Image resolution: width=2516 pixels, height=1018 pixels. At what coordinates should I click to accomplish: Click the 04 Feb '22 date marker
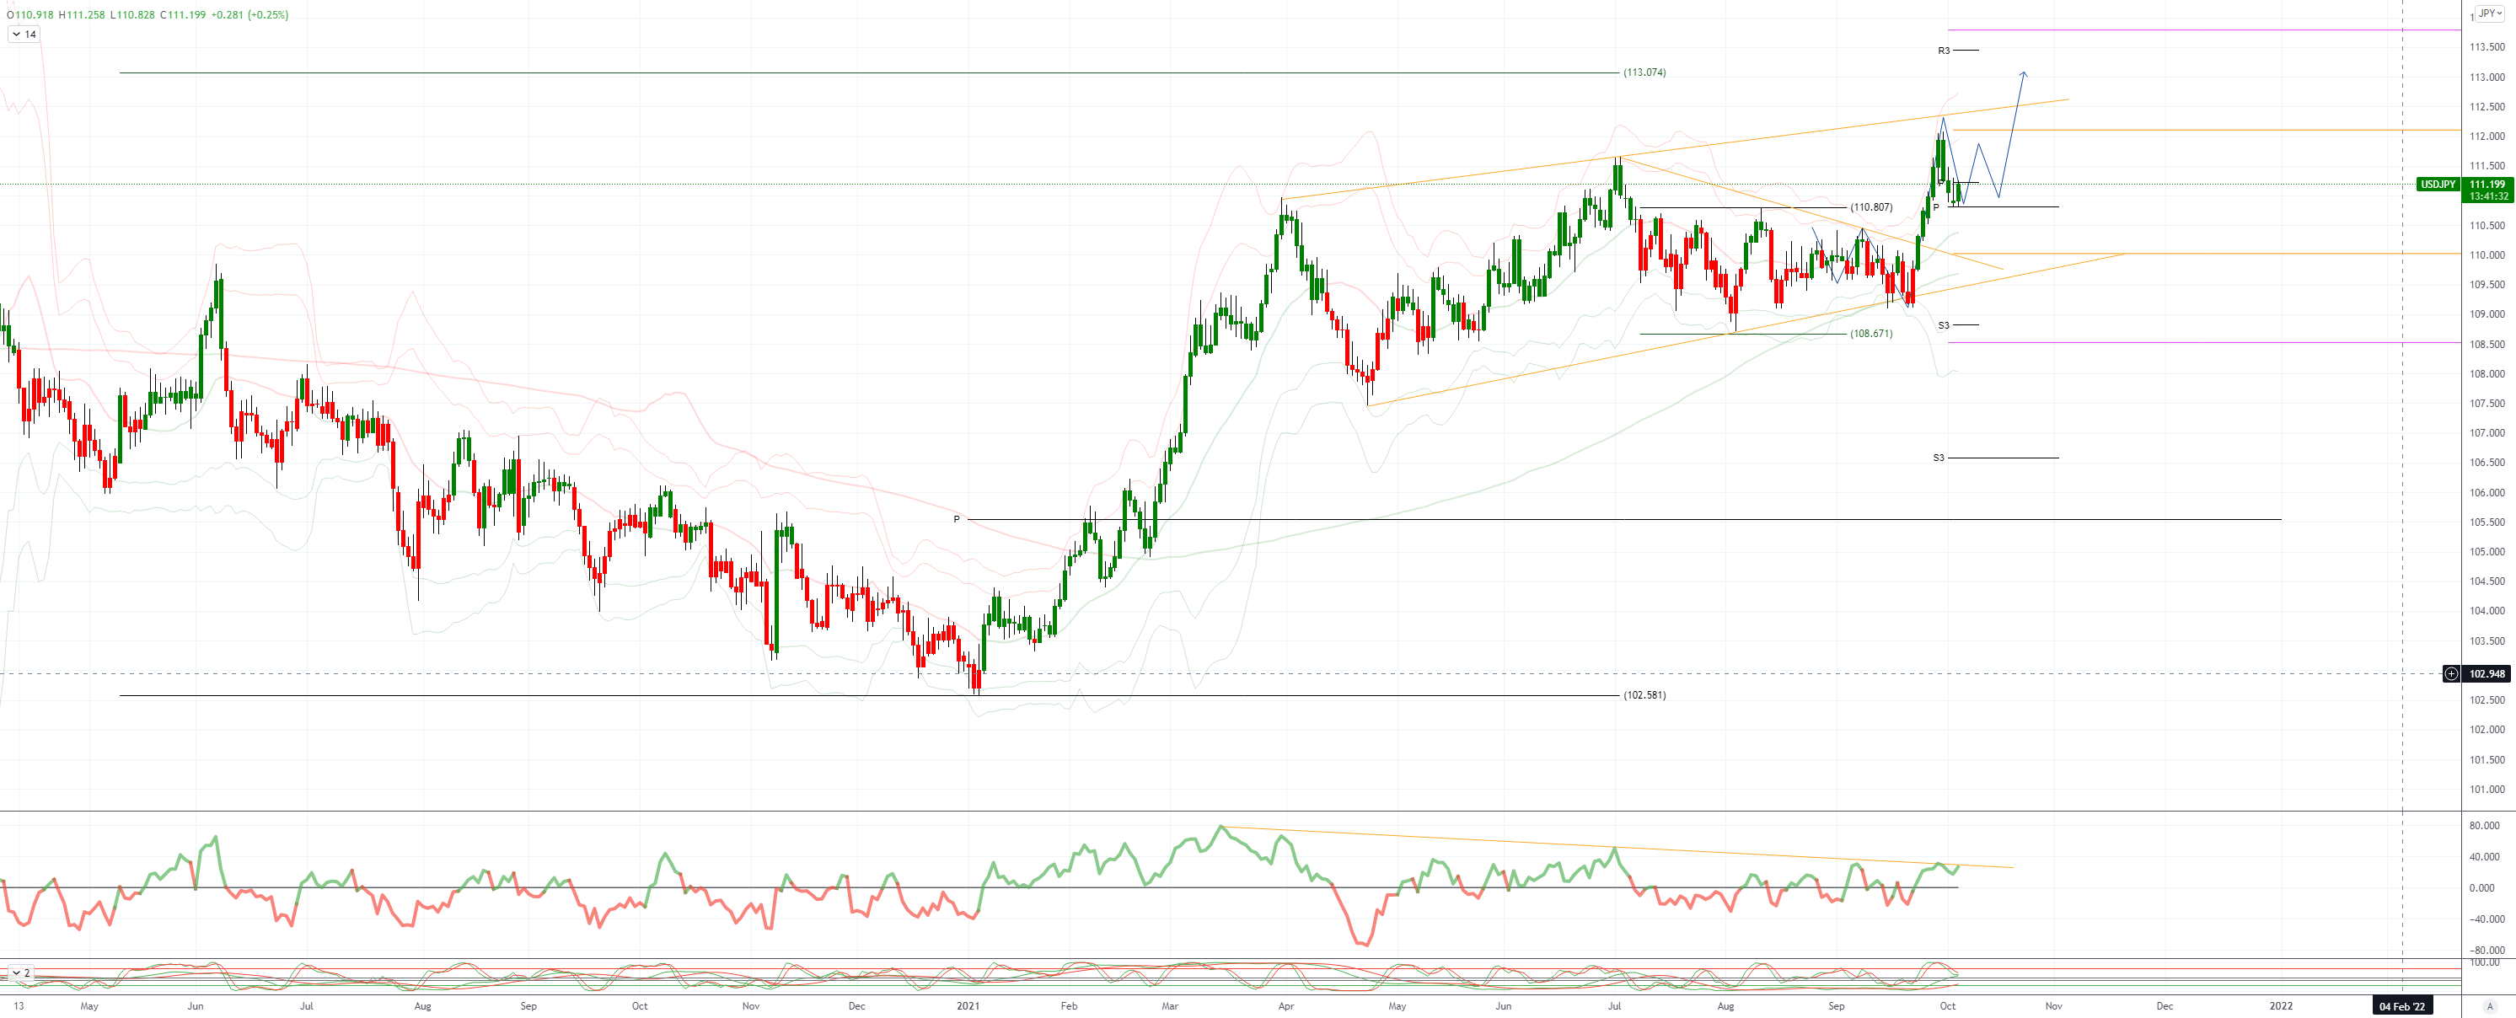pyautogui.click(x=2403, y=1005)
